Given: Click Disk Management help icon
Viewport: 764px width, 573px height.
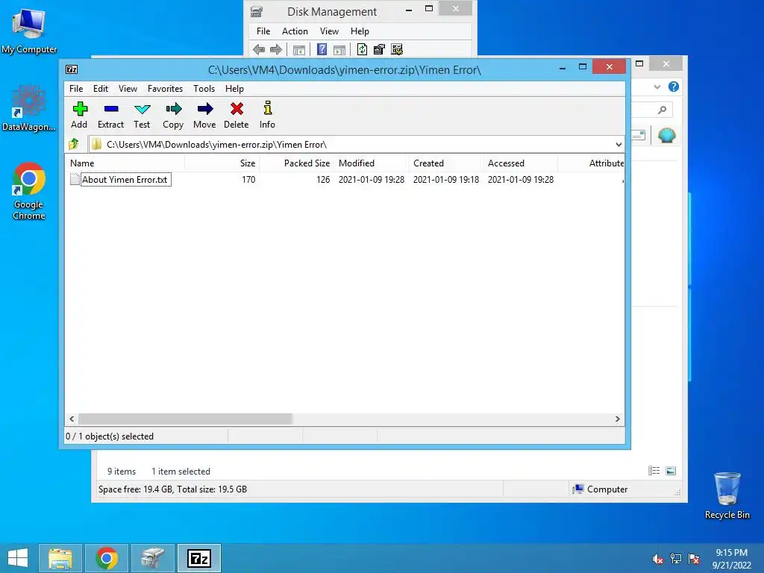Looking at the screenshot, I should (322, 49).
